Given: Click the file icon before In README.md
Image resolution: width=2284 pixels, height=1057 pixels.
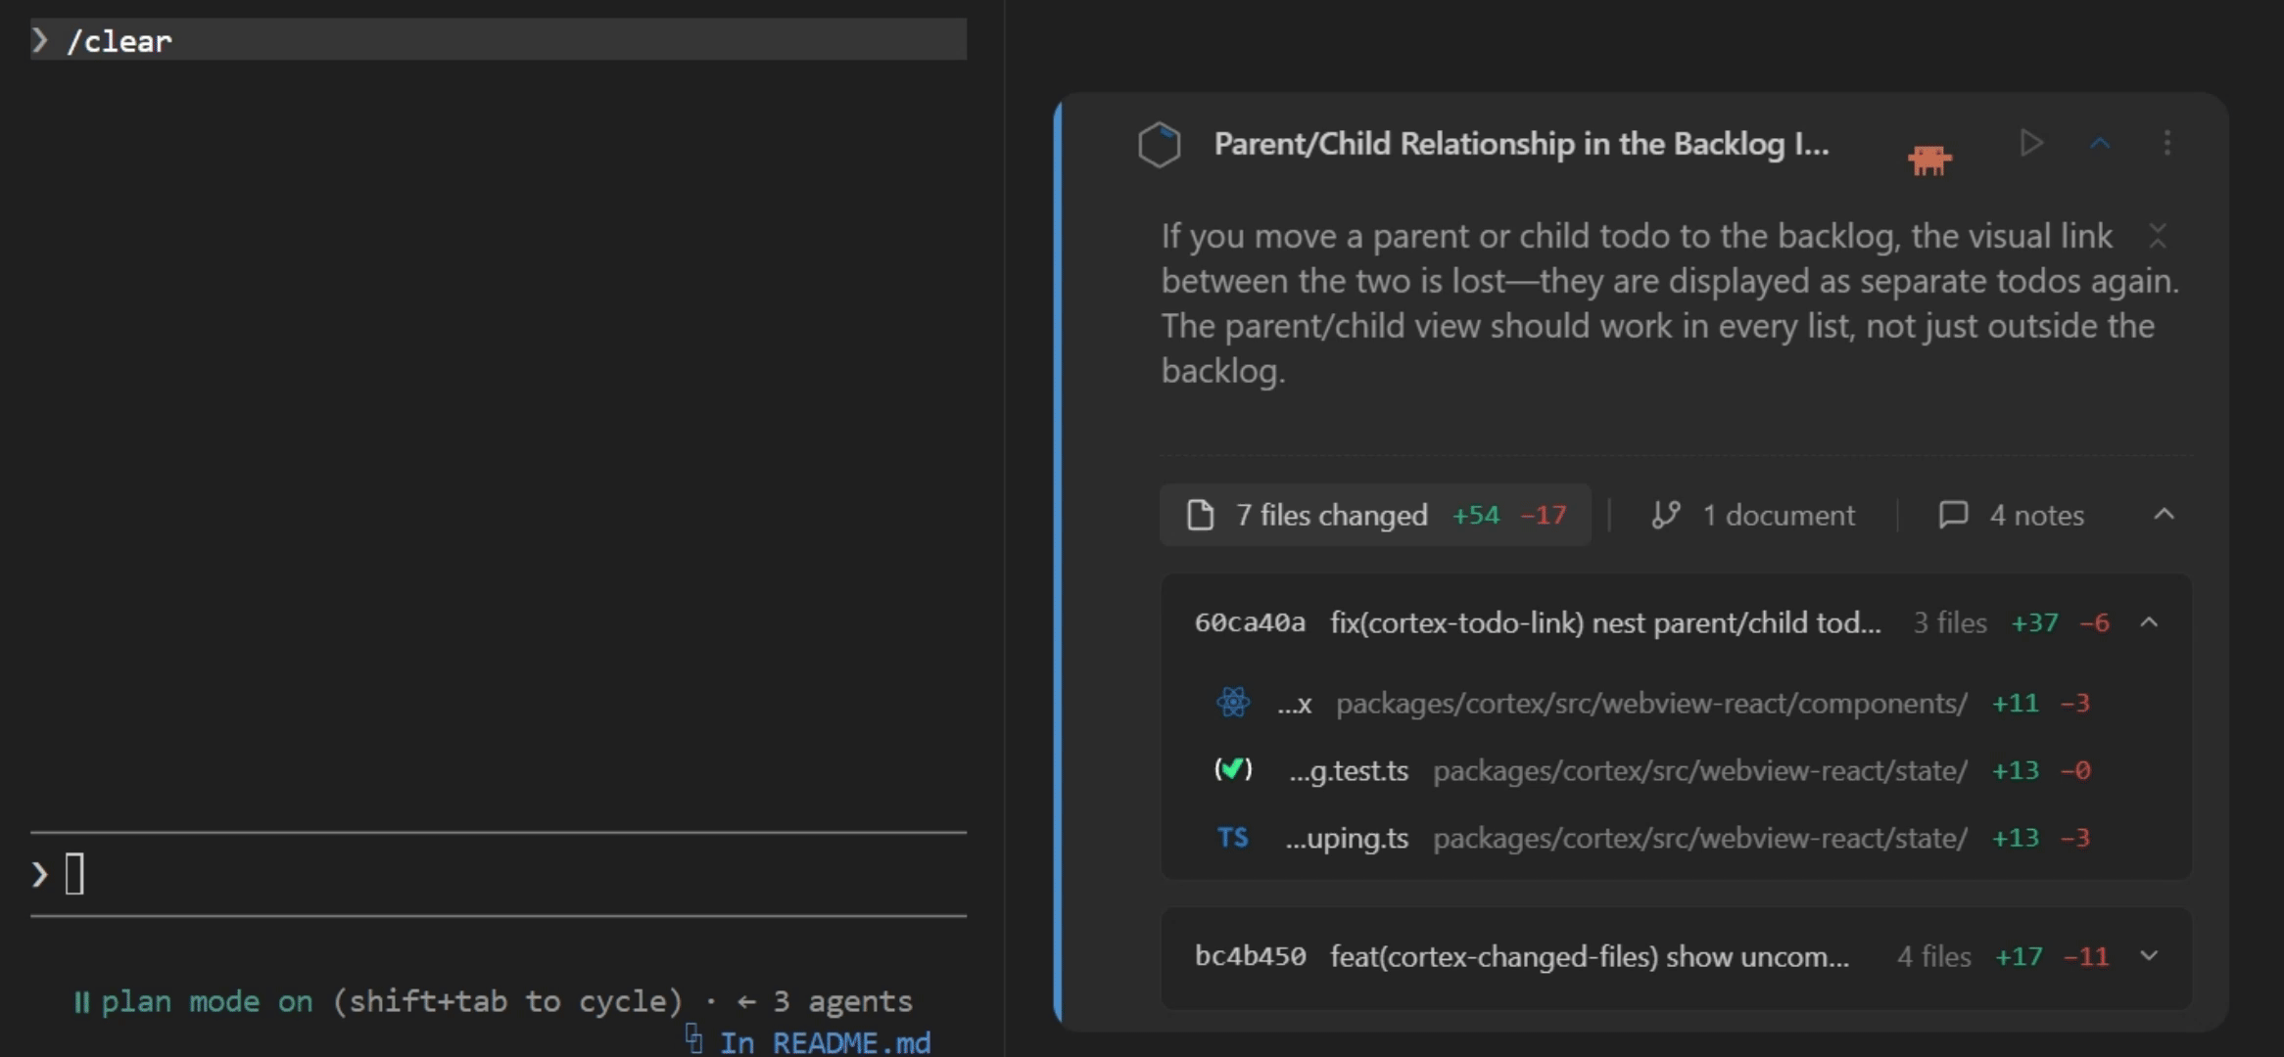Looking at the screenshot, I should 693,1038.
